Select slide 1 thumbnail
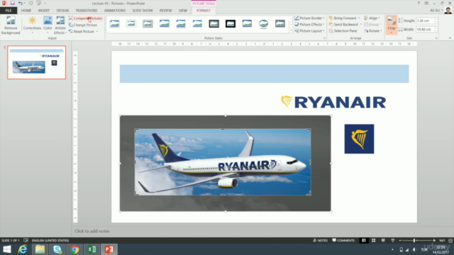The height and width of the screenshot is (255, 454). pyautogui.click(x=37, y=62)
